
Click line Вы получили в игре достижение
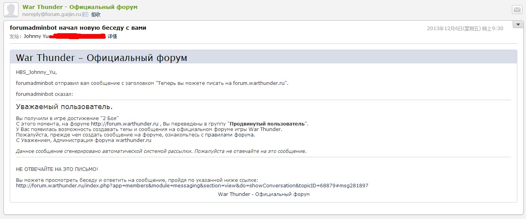[x=67, y=118]
